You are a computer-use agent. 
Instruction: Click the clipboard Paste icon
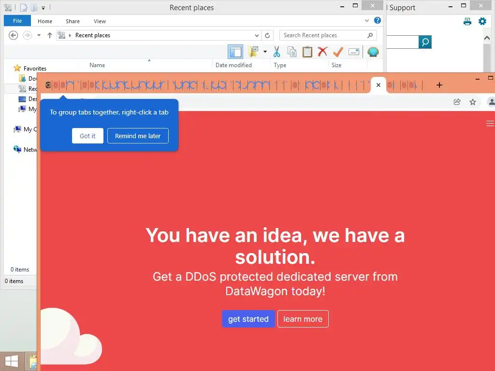coord(307,52)
